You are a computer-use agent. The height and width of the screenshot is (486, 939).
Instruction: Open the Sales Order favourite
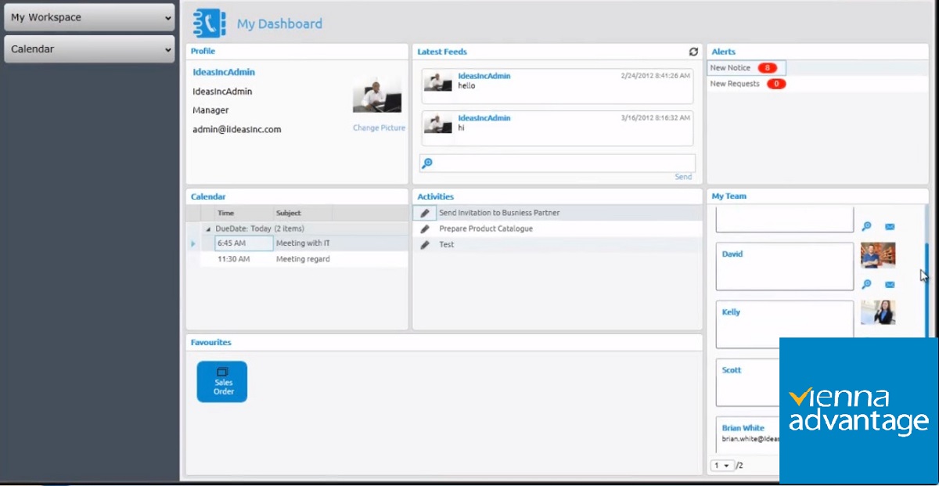click(221, 381)
